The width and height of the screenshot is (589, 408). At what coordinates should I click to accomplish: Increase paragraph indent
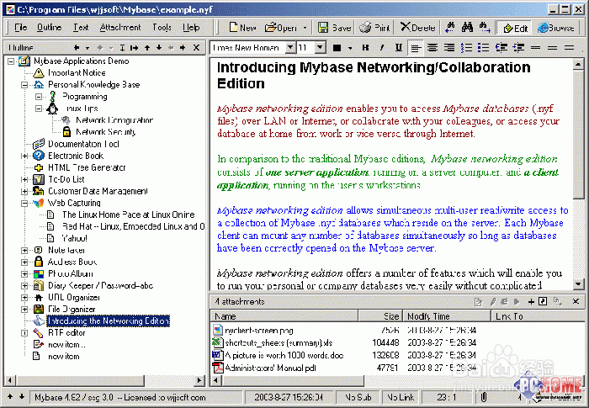click(x=518, y=47)
